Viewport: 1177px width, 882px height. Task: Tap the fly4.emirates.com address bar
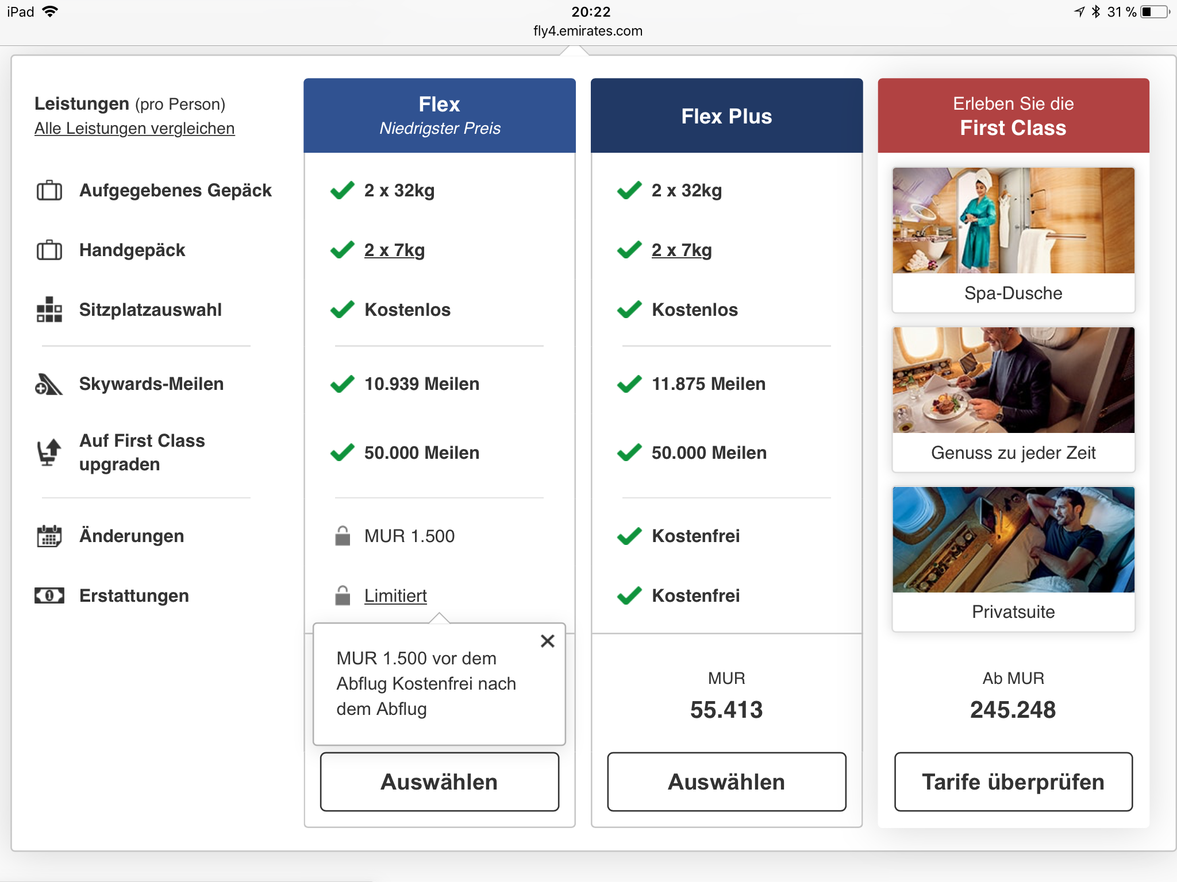587,31
